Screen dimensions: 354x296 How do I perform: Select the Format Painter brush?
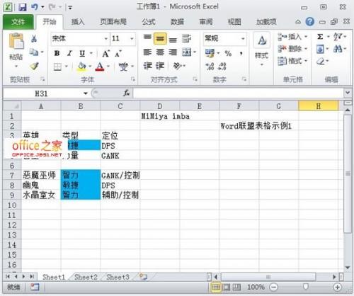34,66
